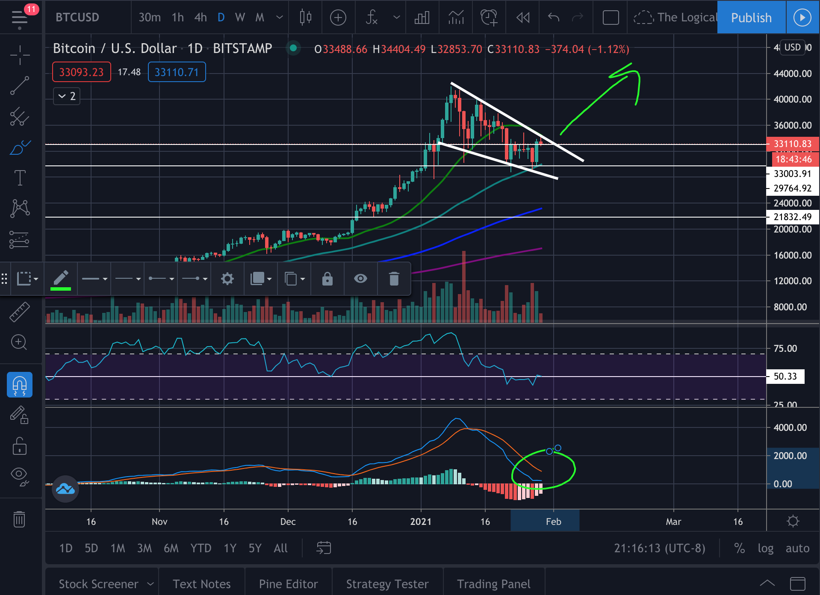Select the brush drawing tool
Image resolution: width=820 pixels, height=595 pixels.
pos(20,147)
